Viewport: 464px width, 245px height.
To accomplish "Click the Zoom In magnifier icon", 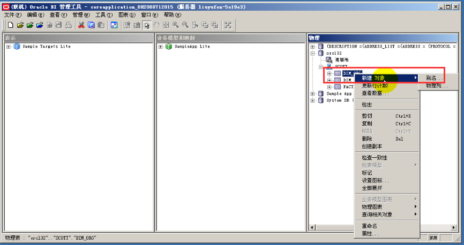I will 176,25.
